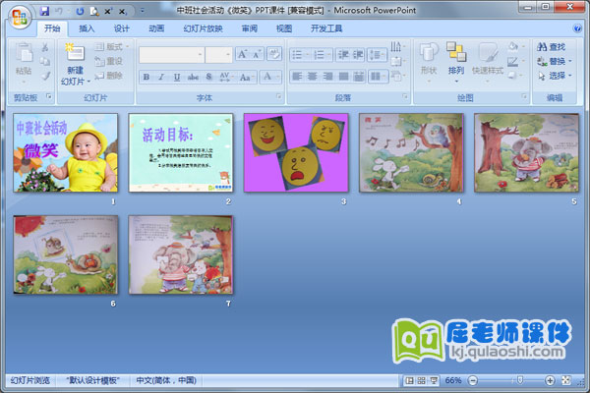Click "默认设计模板" theme in status bar
590x393 pixels.
92,380
